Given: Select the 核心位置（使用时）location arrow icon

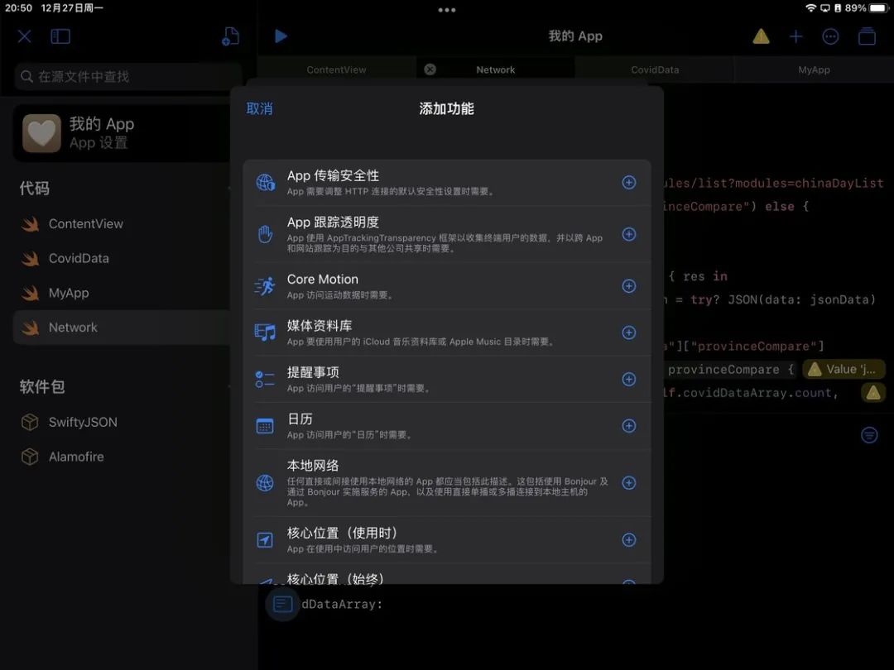Looking at the screenshot, I should [x=265, y=540].
